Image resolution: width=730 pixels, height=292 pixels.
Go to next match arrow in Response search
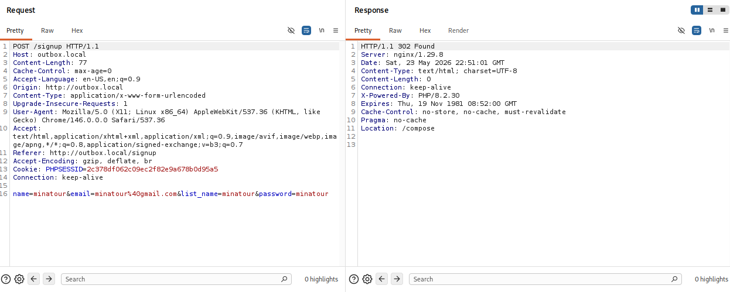pos(397,279)
